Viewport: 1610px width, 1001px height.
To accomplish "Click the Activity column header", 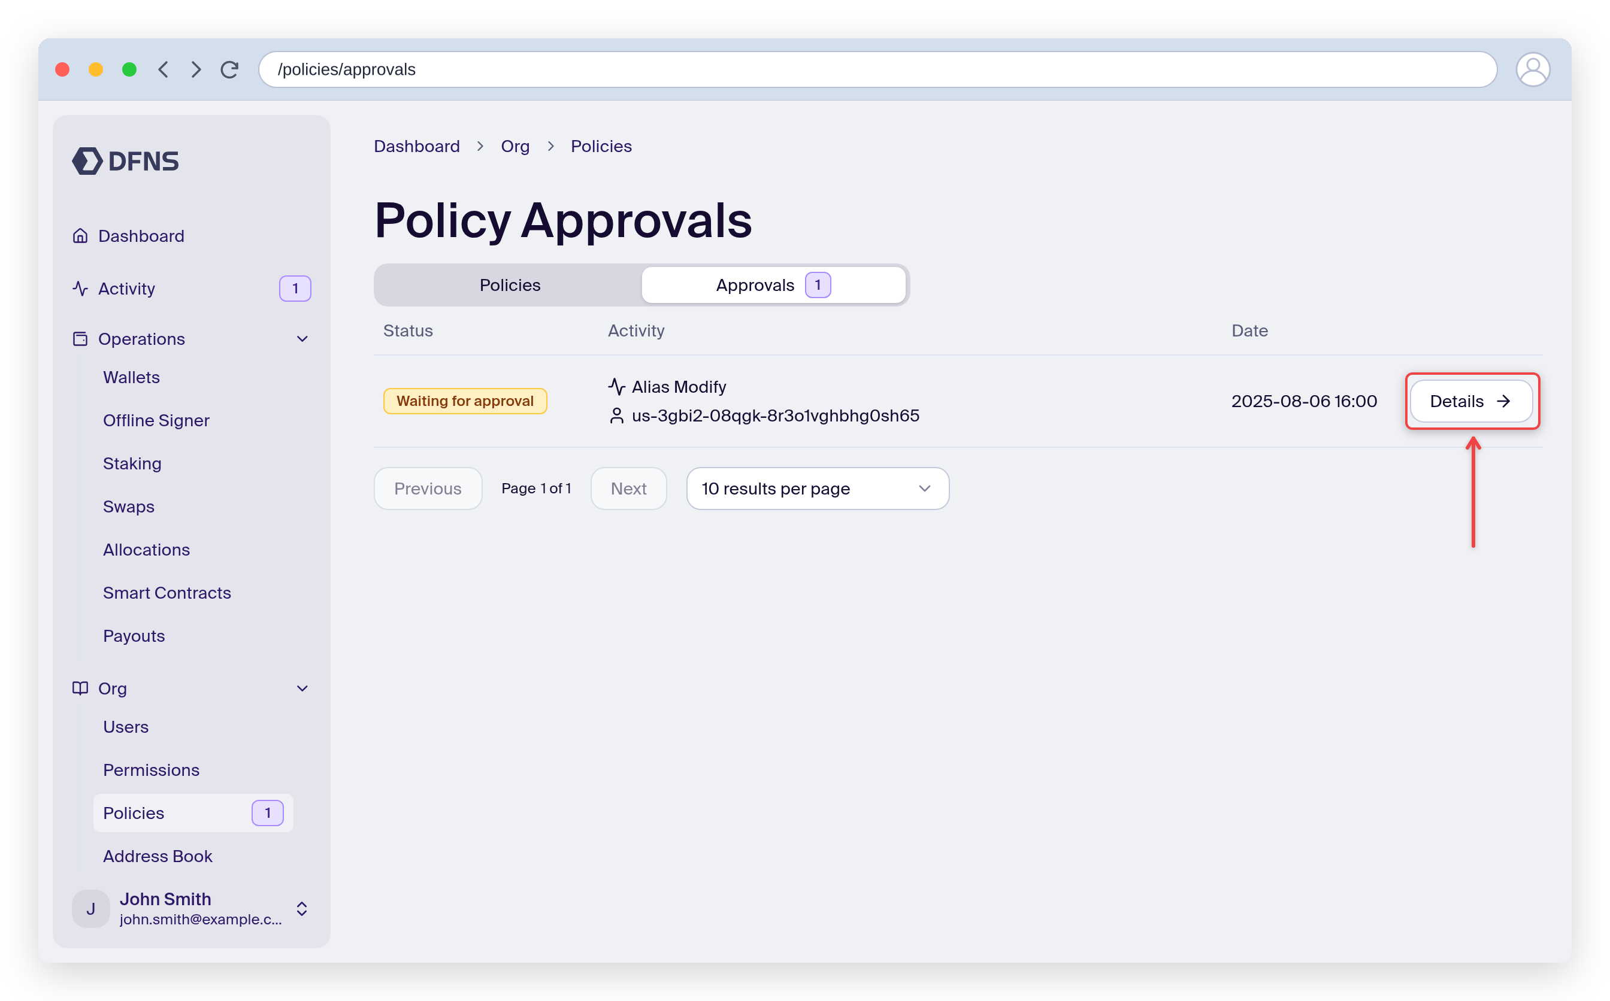I will pos(635,330).
